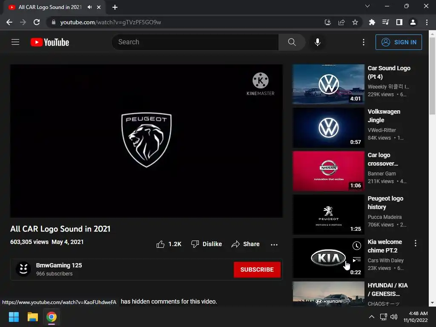Open Chrome extensions puzzle icon

pos(372,22)
